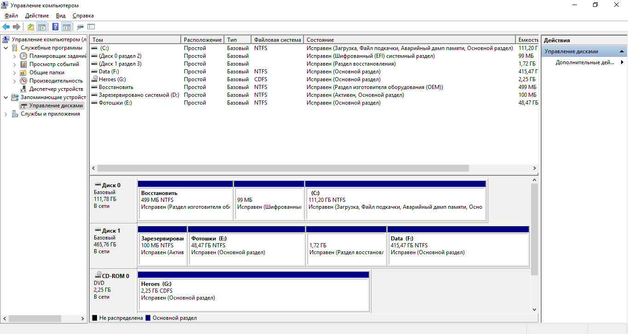The image size is (628, 334).
Task: Select the Heroes (G:) volume row
Action: [314, 79]
